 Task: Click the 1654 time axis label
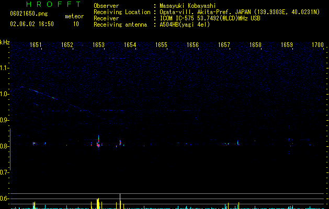tap(130, 45)
